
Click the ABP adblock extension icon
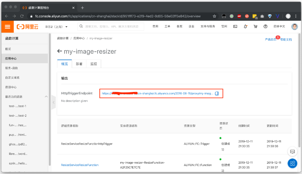pyautogui.click(x=239, y=16)
